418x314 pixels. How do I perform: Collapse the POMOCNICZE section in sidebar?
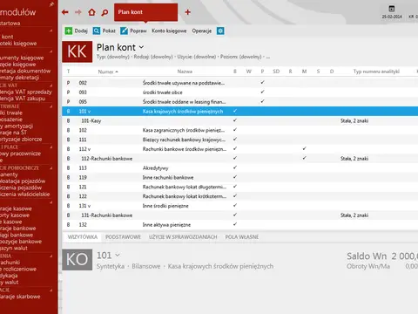click(x=51, y=168)
